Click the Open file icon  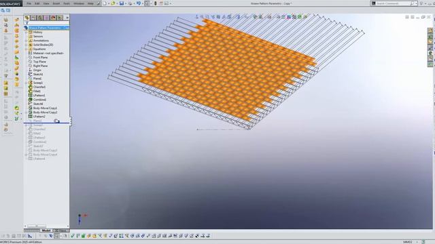point(113,3)
